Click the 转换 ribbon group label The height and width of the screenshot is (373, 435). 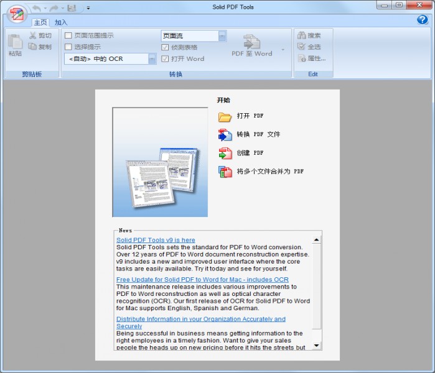176,74
